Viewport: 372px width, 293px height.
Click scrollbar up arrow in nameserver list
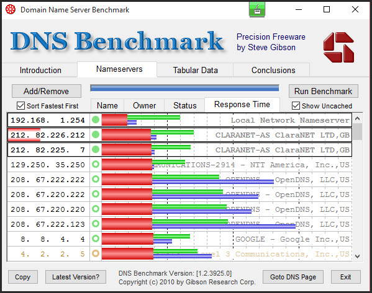click(358, 118)
